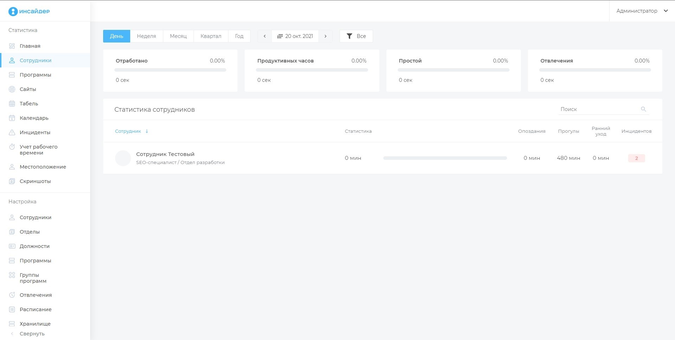The height and width of the screenshot is (340, 675).
Task: Open the Администратор dropdown menu
Action: tap(642, 11)
